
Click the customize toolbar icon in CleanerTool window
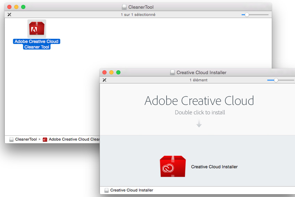[9, 15]
